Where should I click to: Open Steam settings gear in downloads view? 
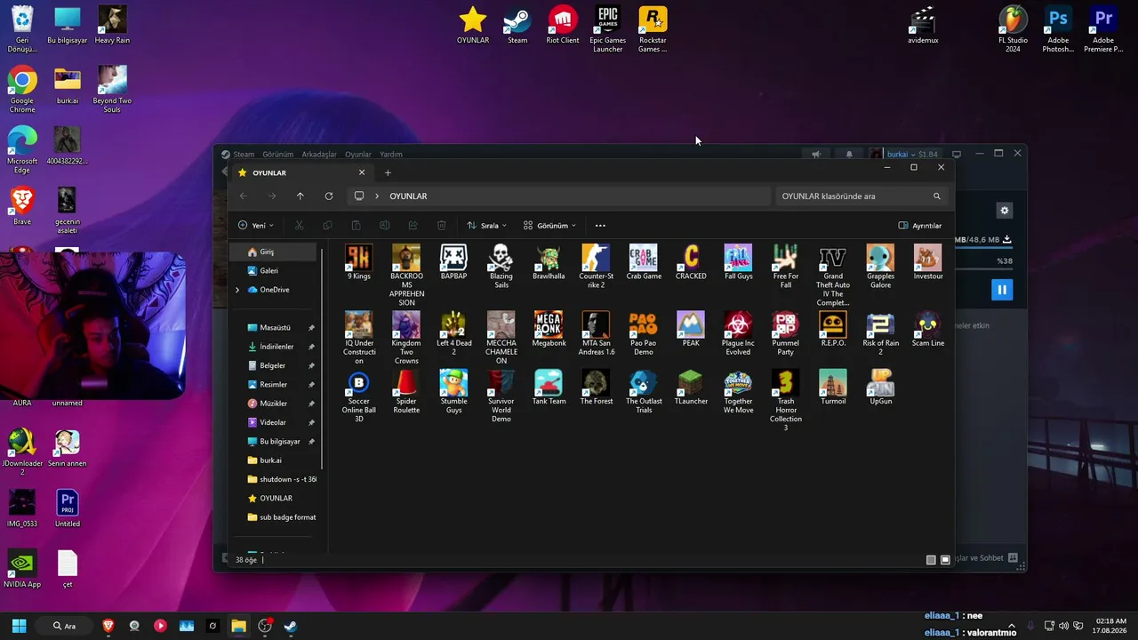[x=1005, y=211]
